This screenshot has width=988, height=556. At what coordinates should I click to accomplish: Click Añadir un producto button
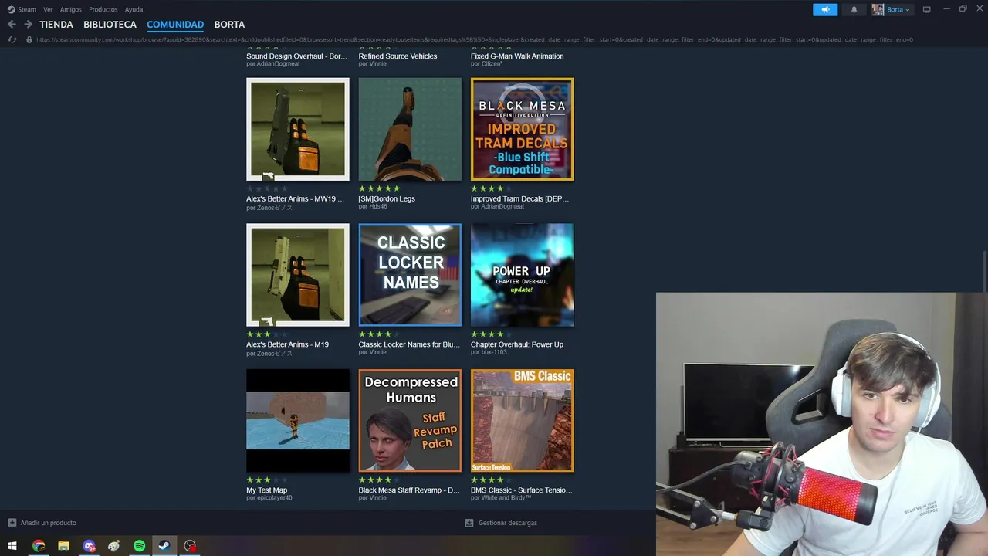pyautogui.click(x=42, y=523)
